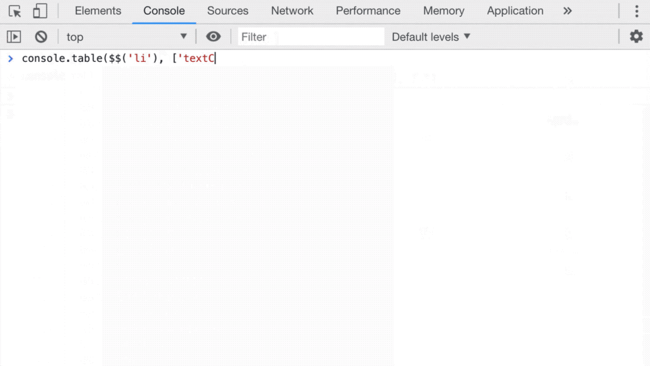
Task: Clear the console messages
Action: 43,36
